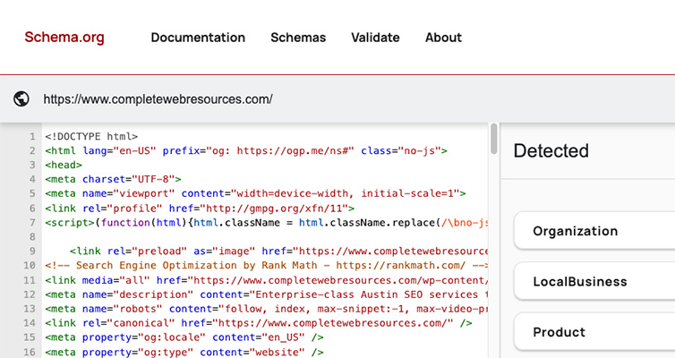Click line number 1 in gutter

click(x=32, y=136)
